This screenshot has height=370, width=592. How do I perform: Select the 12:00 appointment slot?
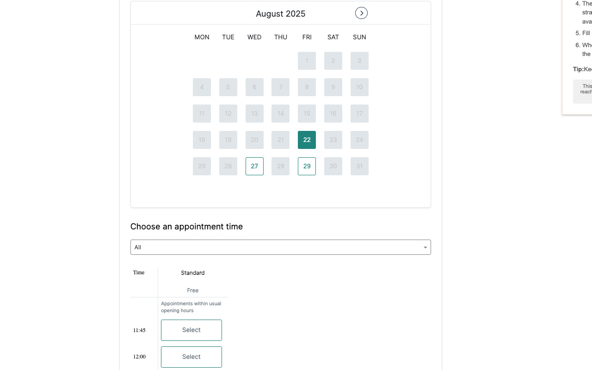point(191,357)
